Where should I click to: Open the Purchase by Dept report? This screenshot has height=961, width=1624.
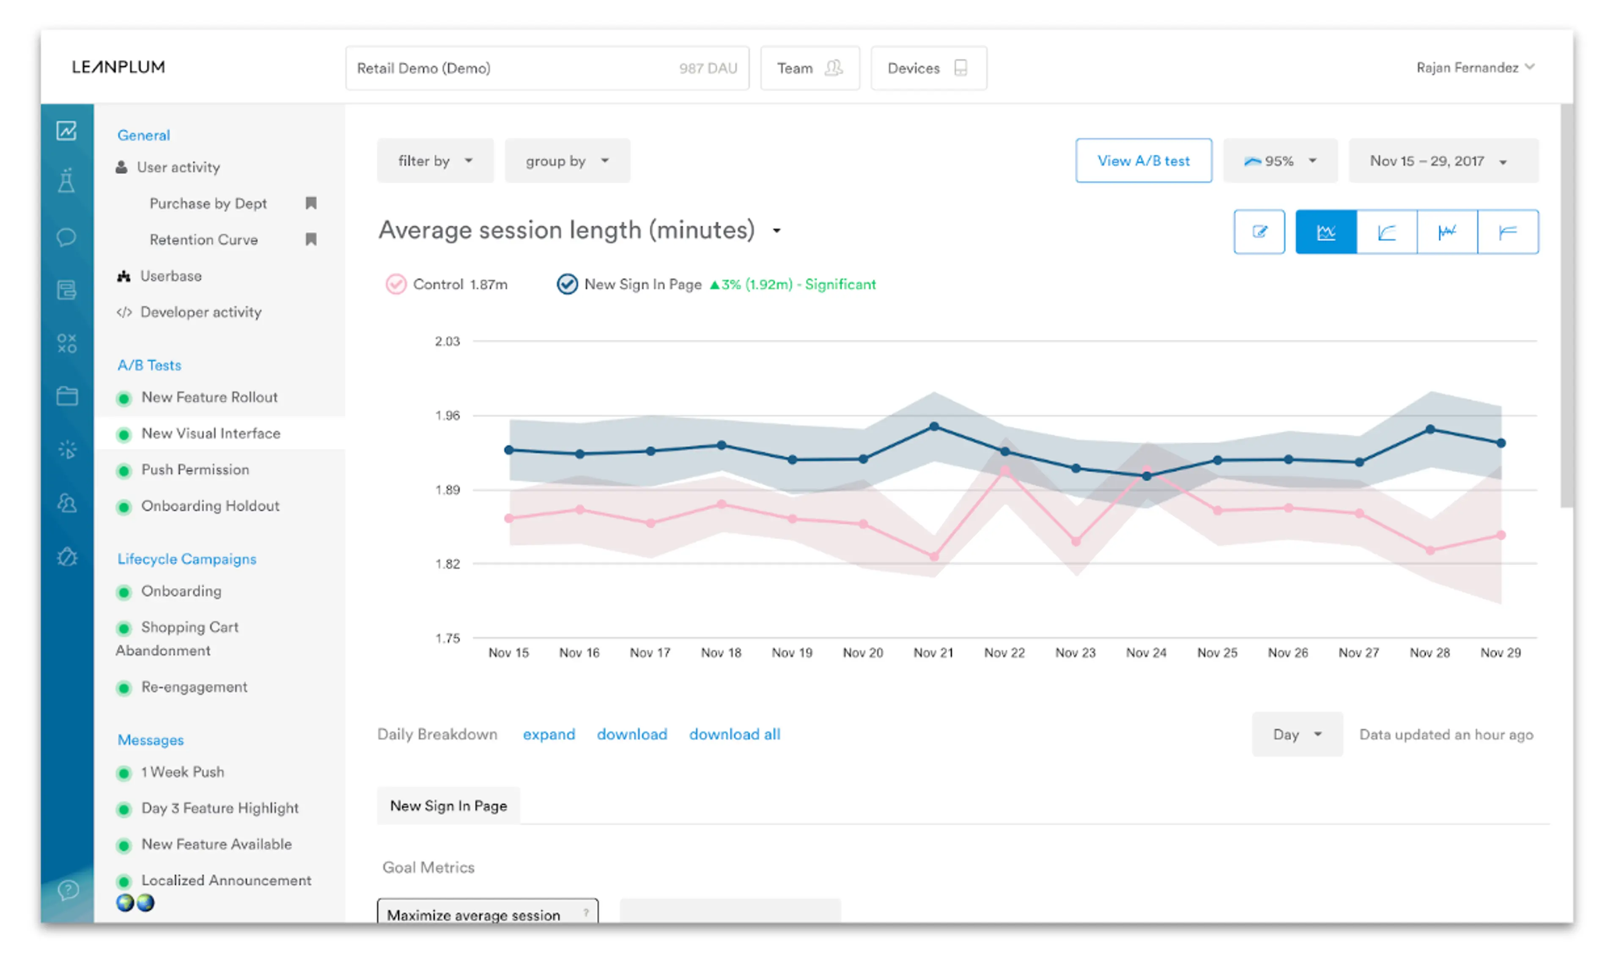208,203
